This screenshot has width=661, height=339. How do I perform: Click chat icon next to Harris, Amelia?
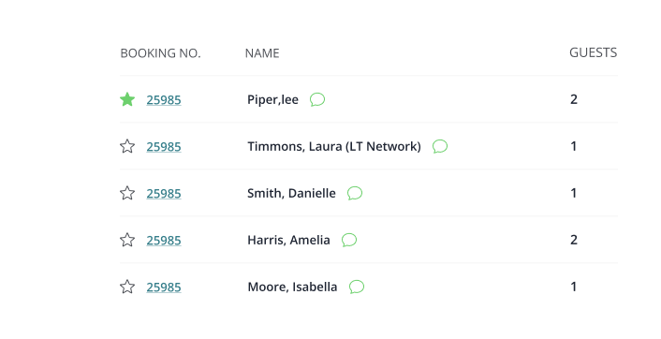point(349,240)
